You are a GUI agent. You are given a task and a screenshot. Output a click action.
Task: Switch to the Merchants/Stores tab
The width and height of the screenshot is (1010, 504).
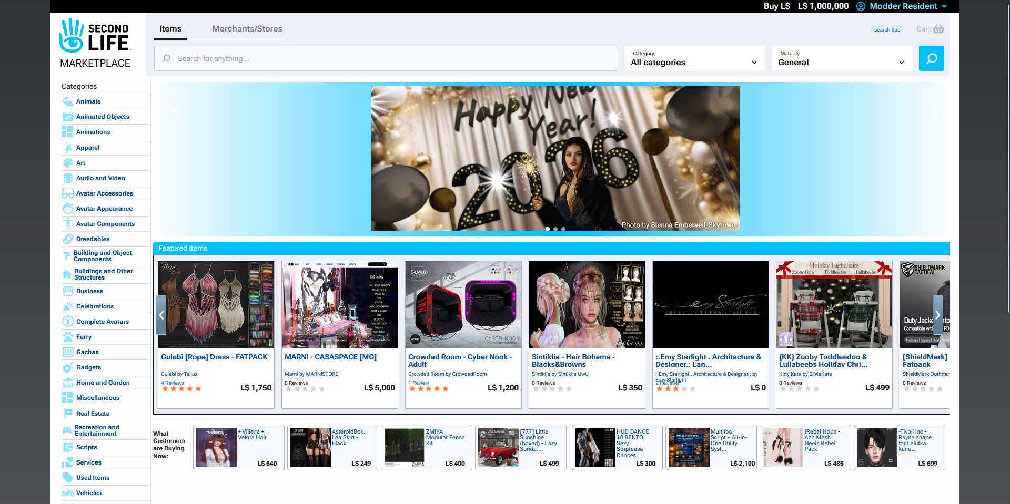247,29
